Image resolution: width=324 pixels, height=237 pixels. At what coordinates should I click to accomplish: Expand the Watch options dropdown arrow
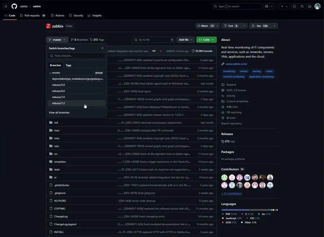pos(217,26)
